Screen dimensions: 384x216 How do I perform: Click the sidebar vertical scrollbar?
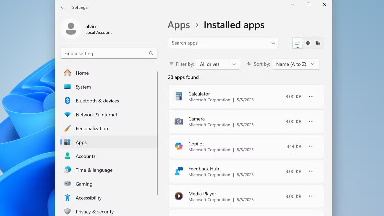click(157, 133)
